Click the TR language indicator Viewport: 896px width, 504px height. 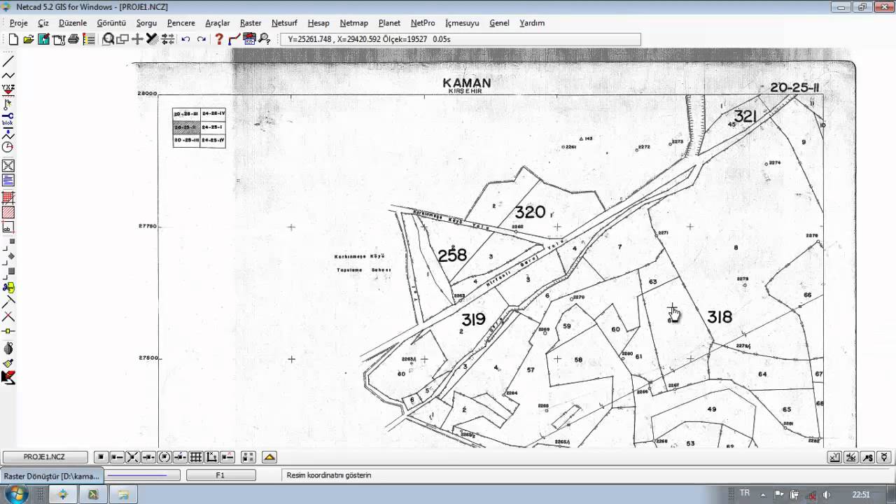(745, 493)
